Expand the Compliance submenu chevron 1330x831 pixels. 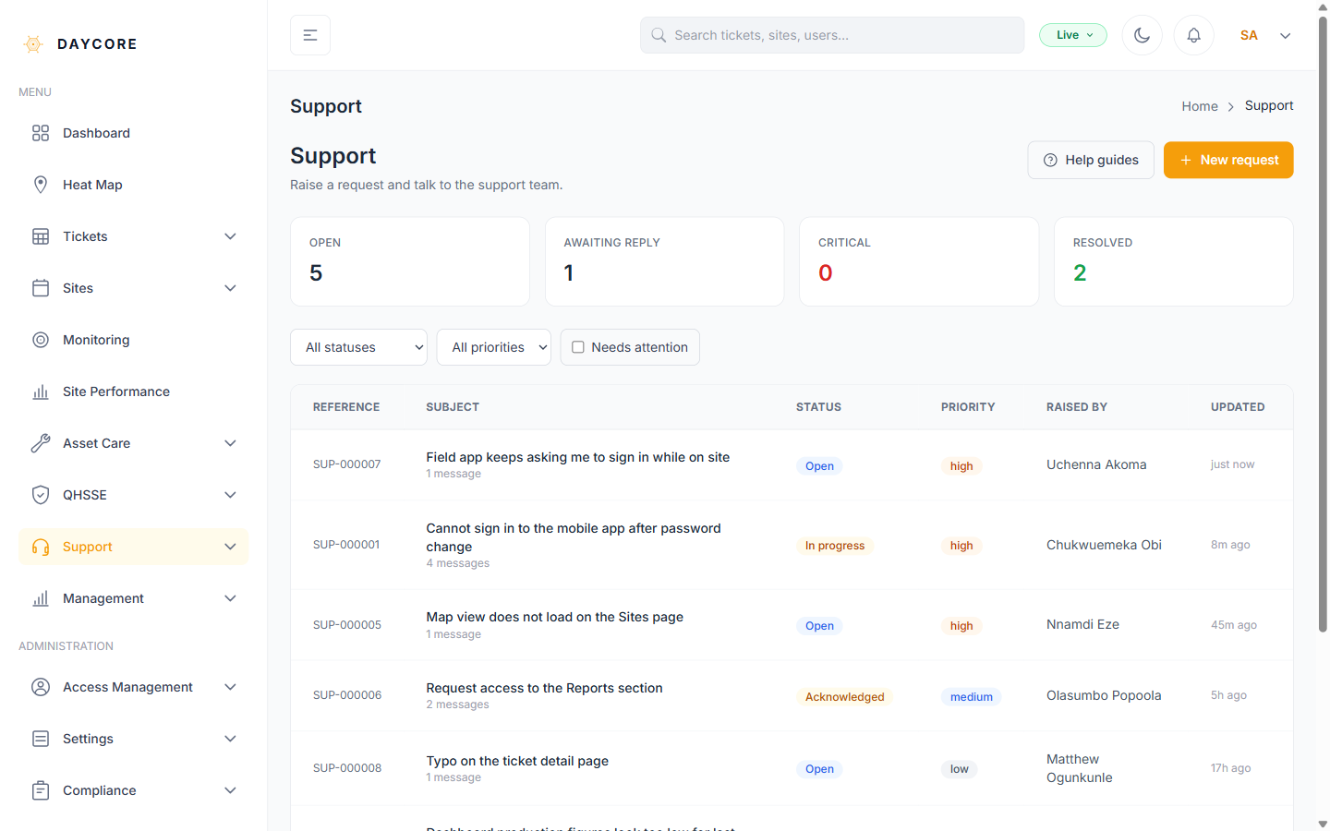pos(231,790)
